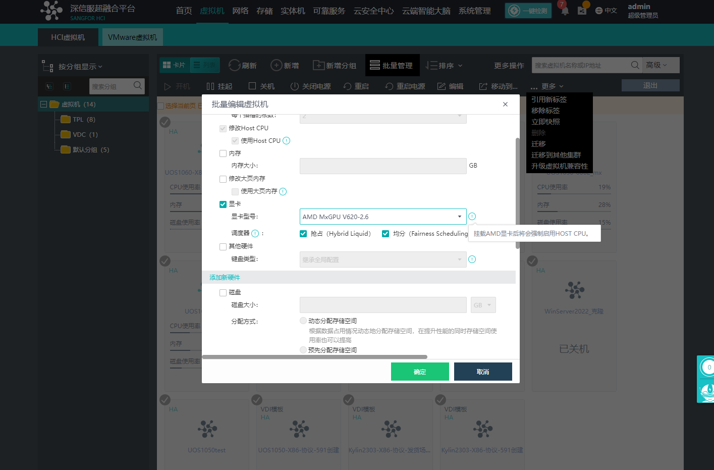This screenshot has height=470, width=714.
Task: Open the 网络 top menu
Action: point(240,11)
